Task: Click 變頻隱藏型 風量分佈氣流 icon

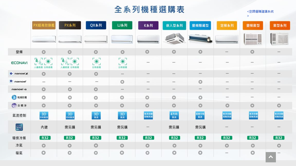Action: point(200,115)
